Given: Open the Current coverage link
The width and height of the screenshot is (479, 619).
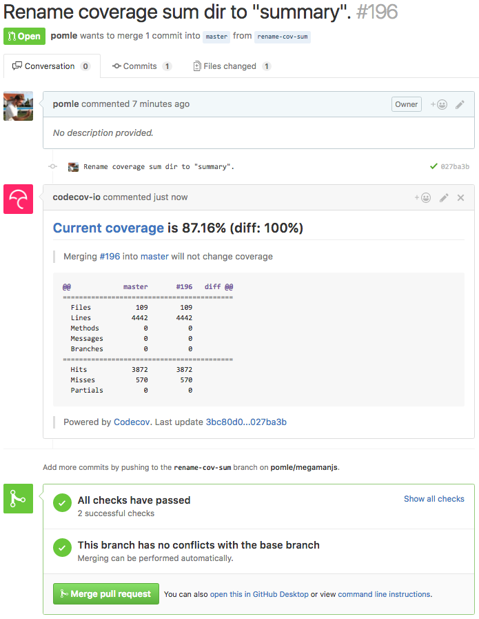Looking at the screenshot, I should pyautogui.click(x=108, y=228).
